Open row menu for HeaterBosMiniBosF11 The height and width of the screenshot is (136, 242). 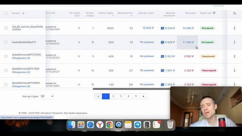tap(234, 42)
